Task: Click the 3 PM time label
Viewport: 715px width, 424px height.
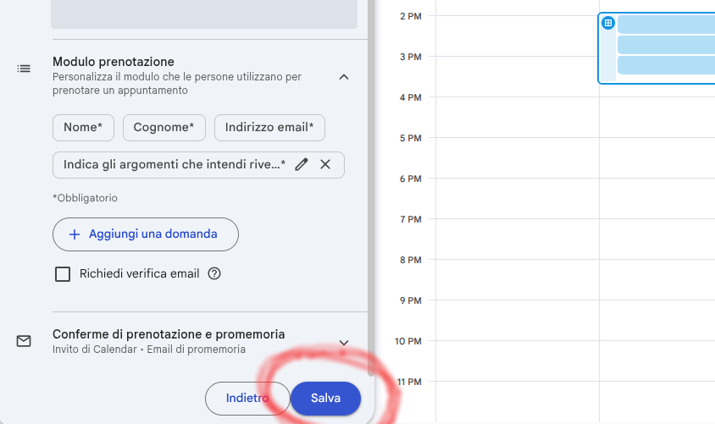Action: (410, 57)
